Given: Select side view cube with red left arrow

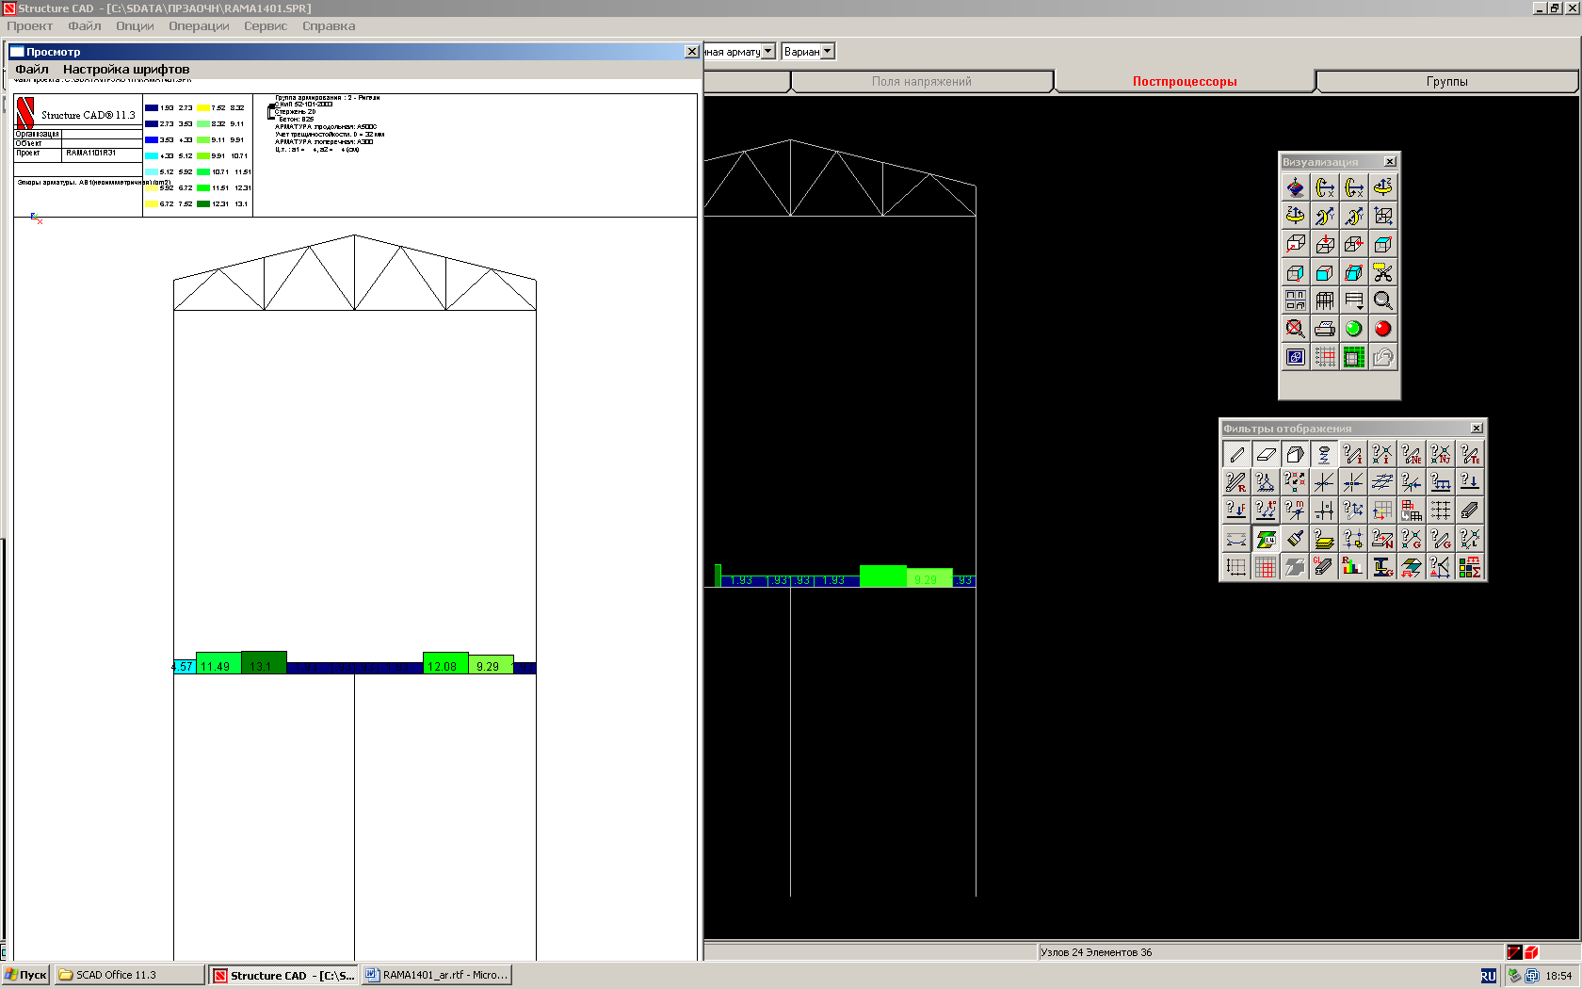Looking at the screenshot, I should click(1354, 244).
